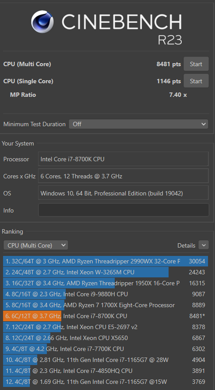This screenshot has width=215, height=390.
Task: Start the CPU Single Core benchmark
Action: [x=196, y=81]
